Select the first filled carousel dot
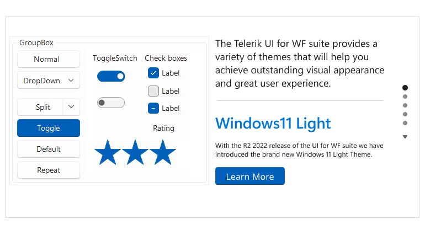Screen dimensions: 425x251 point(405,88)
